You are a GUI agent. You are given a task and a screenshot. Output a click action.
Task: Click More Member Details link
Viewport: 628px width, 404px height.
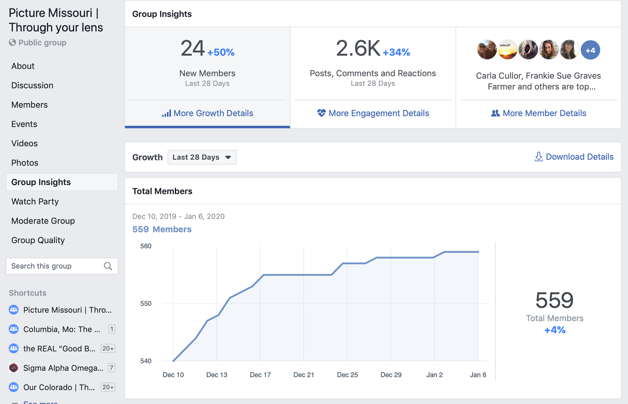(538, 113)
